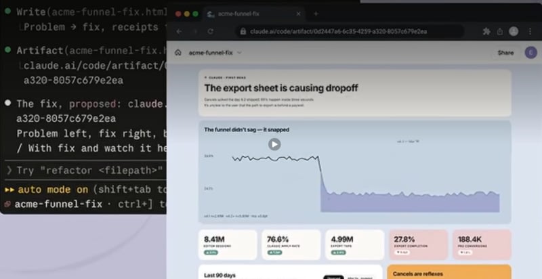Click the yellow fast-forward auto mode icon
This screenshot has height=279, width=542.
coord(9,190)
